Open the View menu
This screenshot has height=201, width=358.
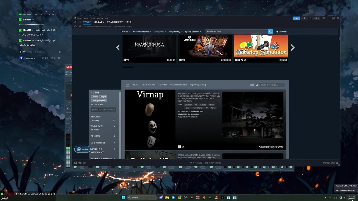point(86,18)
